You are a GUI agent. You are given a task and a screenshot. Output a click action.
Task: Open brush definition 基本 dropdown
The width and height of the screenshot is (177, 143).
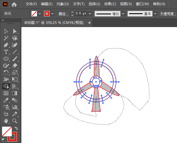click(155, 14)
